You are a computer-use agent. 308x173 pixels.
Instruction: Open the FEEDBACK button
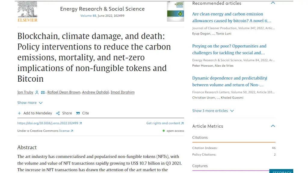[x=281, y=171]
